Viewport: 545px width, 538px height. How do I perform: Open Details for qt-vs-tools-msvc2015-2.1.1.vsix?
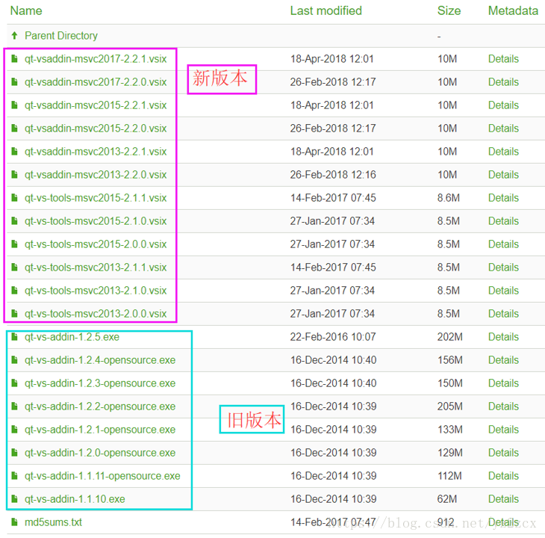pos(503,198)
